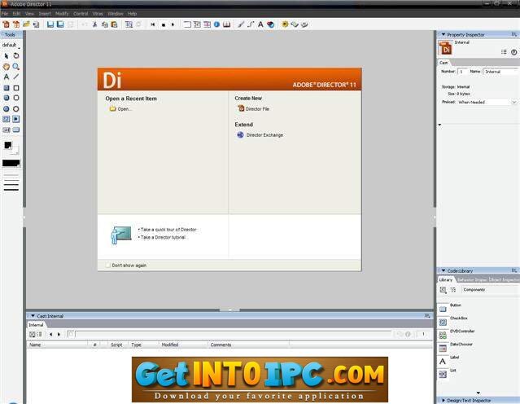Open the Shockwave 3D window toolbar icon
This screenshot has height=404, width=520.
click(271, 24)
